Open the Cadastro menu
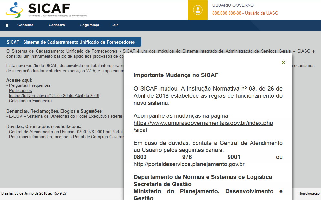The width and height of the screenshot is (321, 200). 57,25
